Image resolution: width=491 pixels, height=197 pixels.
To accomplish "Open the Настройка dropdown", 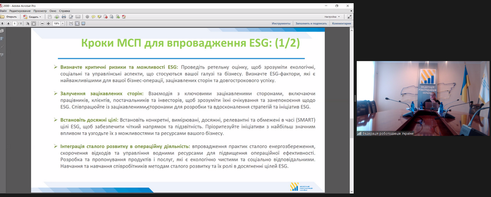I will [x=332, y=17].
